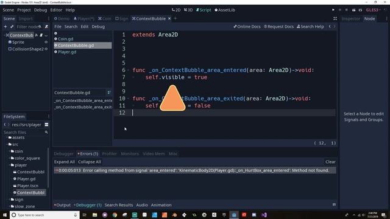This screenshot has height=219, width=390.
Task: Switch to the Script workspace
Action: coord(204,10)
